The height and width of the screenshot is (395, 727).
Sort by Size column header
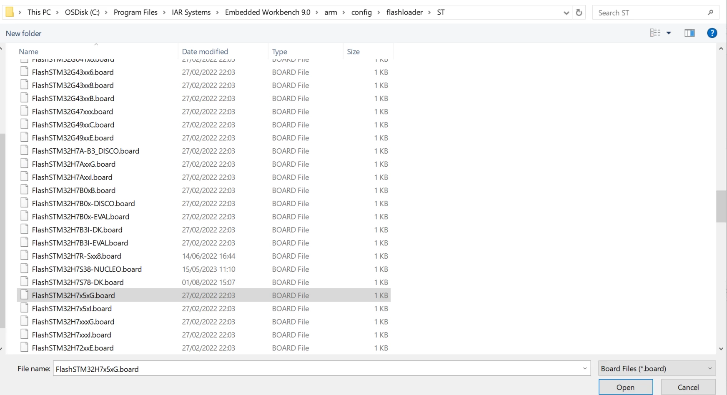353,52
